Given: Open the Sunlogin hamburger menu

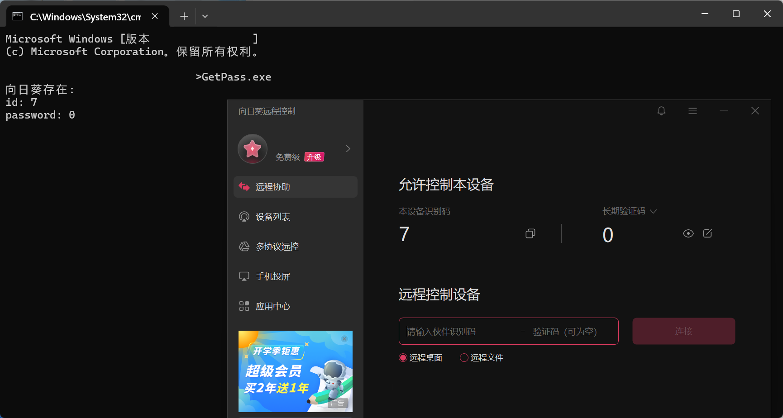Looking at the screenshot, I should pyautogui.click(x=692, y=111).
